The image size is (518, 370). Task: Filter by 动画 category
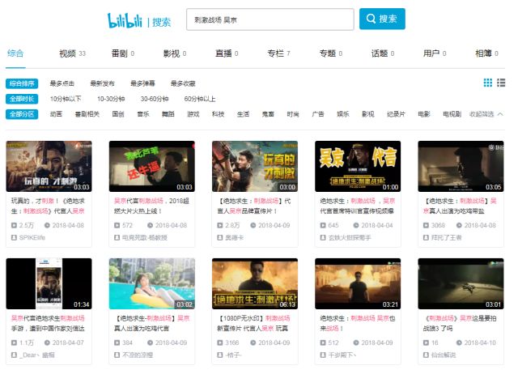click(x=56, y=114)
